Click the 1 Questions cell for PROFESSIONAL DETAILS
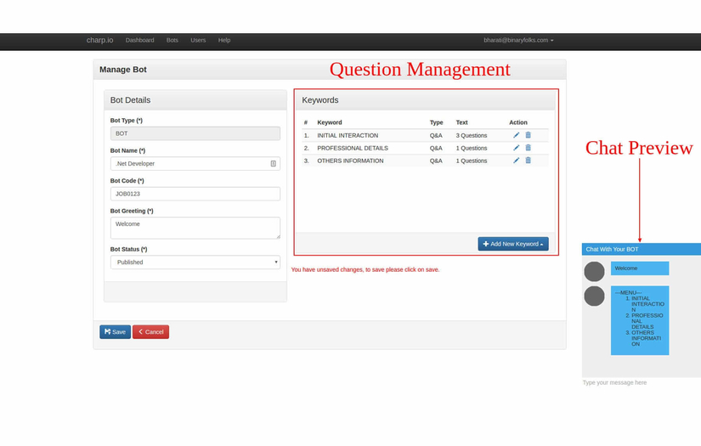This screenshot has height=446, width=701. coord(472,148)
